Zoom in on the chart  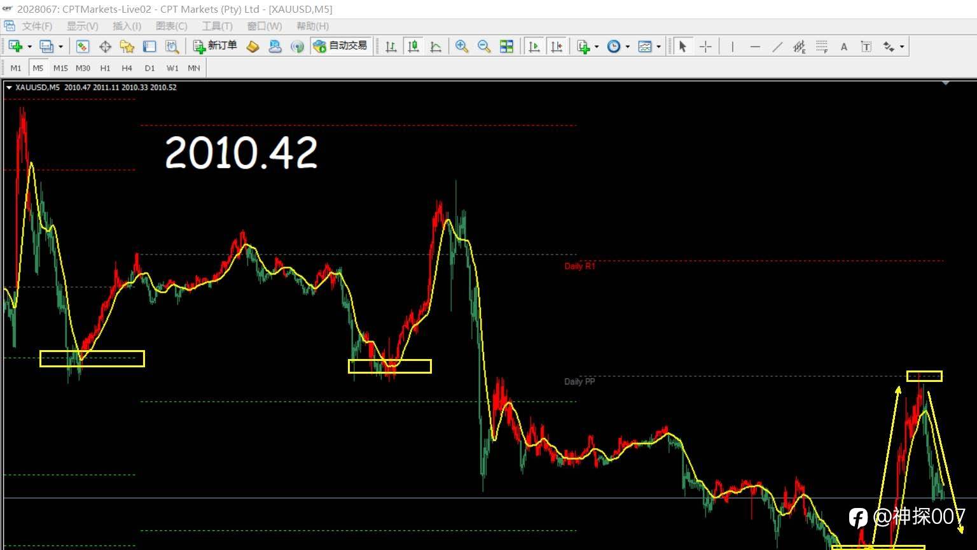point(462,46)
